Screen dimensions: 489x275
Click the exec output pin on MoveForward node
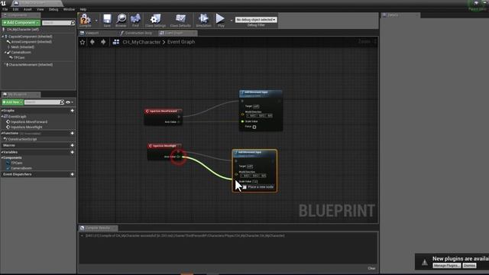click(x=179, y=117)
